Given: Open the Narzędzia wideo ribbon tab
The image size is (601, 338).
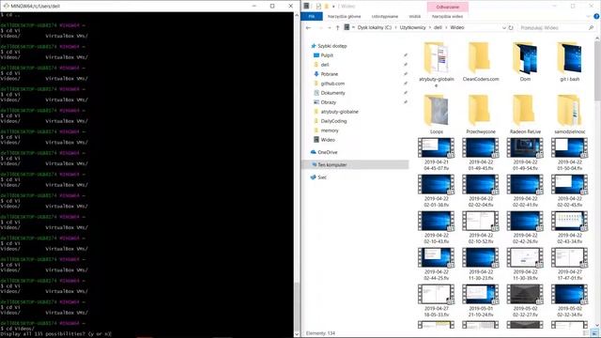Looking at the screenshot, I should [x=447, y=17].
